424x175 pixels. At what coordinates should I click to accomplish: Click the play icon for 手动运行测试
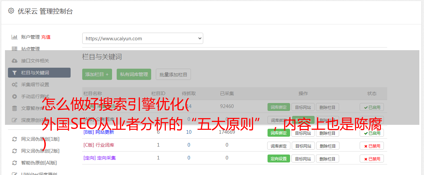14,96
